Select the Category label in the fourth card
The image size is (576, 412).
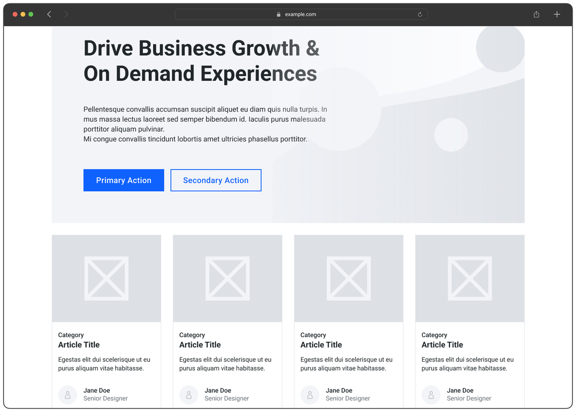[x=434, y=335]
